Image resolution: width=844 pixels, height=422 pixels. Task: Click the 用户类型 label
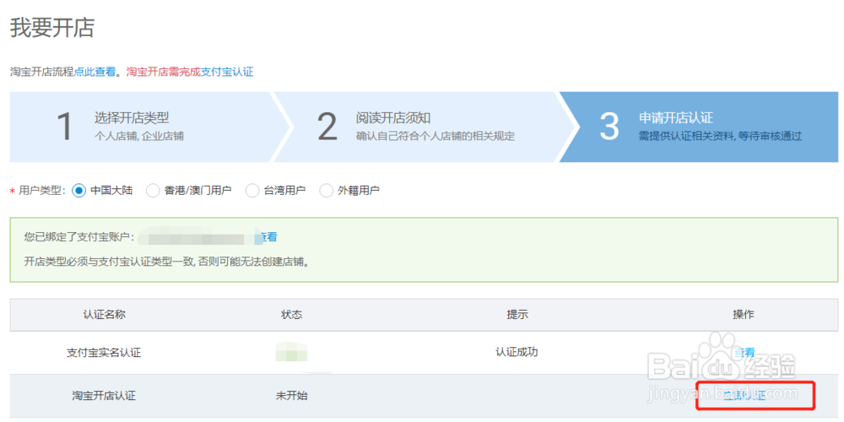tap(41, 191)
